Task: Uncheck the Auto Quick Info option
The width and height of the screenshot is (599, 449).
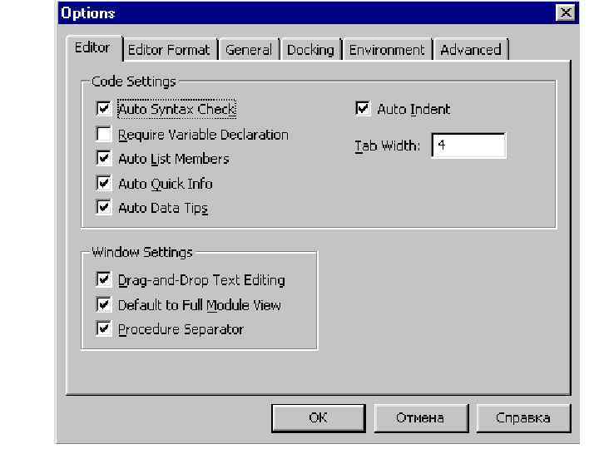Action: tap(104, 184)
